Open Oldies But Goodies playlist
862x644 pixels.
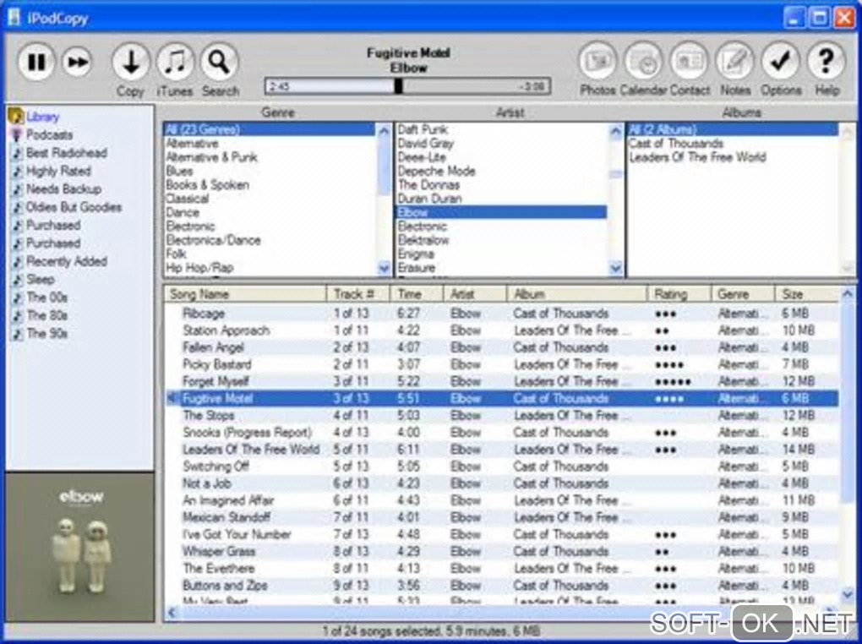74,207
